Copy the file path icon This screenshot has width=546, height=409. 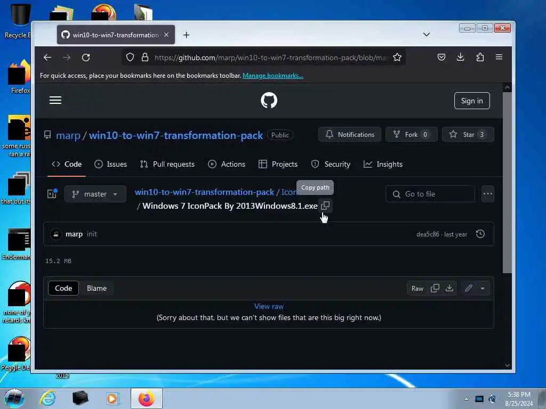click(x=325, y=206)
